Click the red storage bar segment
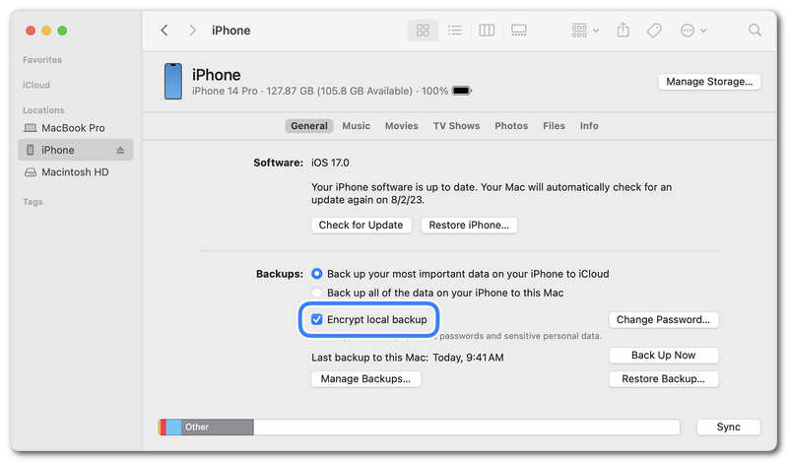The width and height of the screenshot is (788, 462). 164,428
